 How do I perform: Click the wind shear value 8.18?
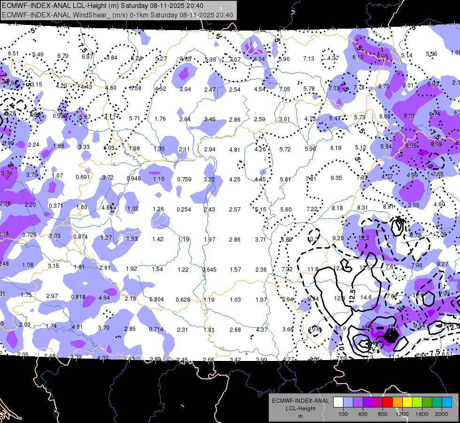[337, 208]
